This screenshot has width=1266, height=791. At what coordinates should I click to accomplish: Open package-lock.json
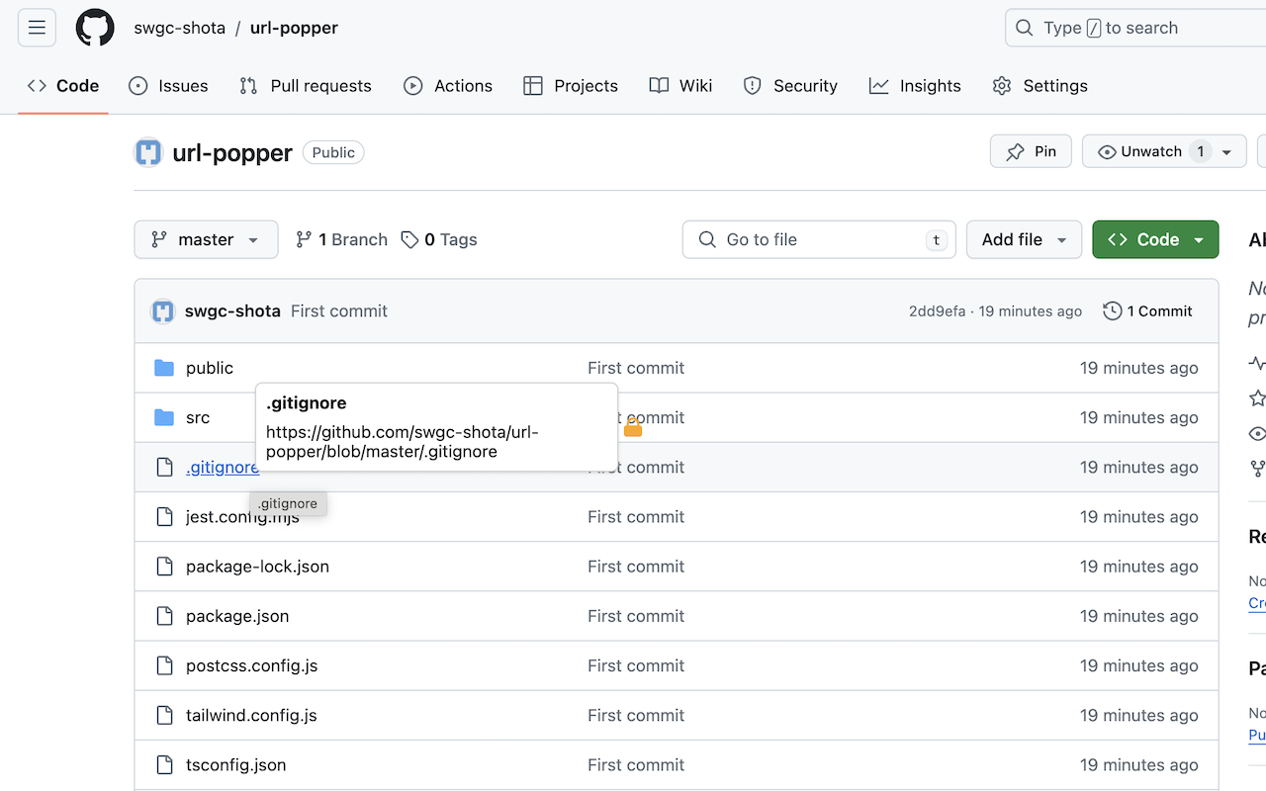pos(257,567)
